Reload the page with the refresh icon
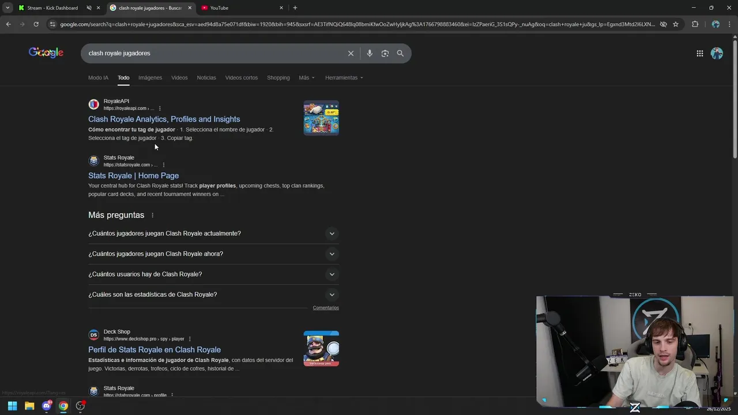Viewport: 738px width, 415px height. pyautogui.click(x=36, y=24)
